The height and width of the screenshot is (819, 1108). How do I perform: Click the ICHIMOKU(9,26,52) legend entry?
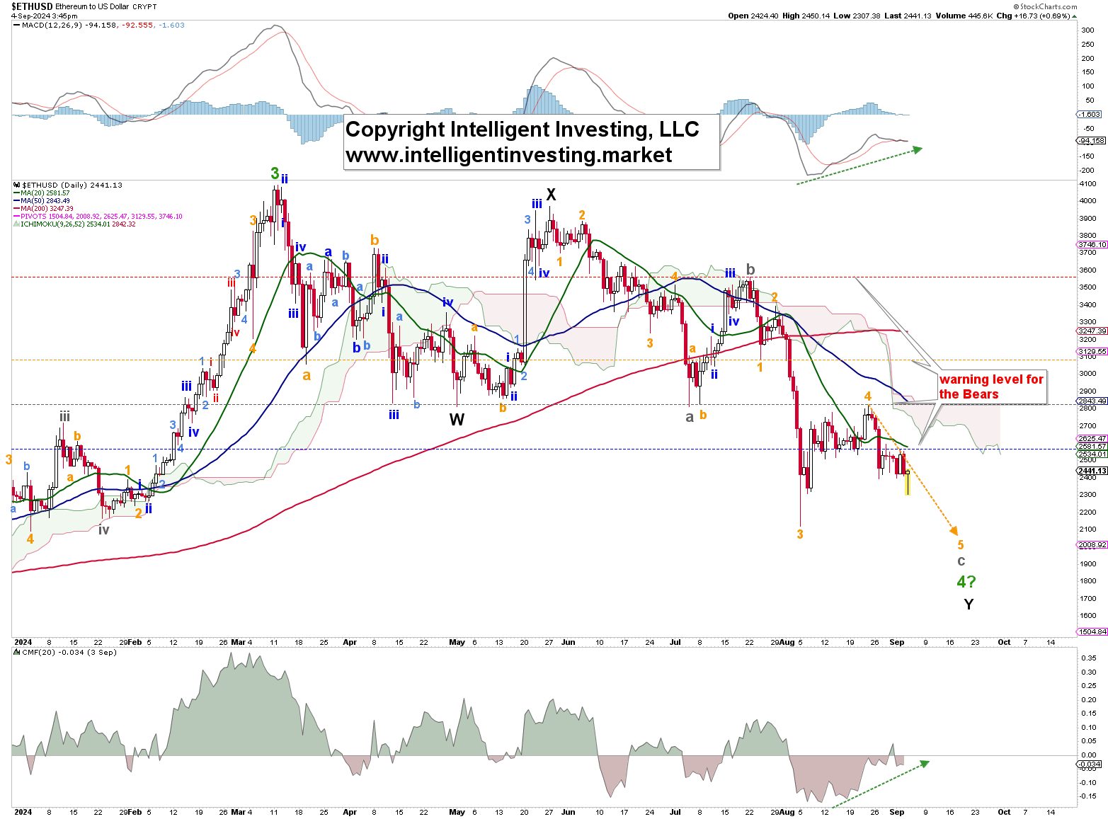pos(78,224)
